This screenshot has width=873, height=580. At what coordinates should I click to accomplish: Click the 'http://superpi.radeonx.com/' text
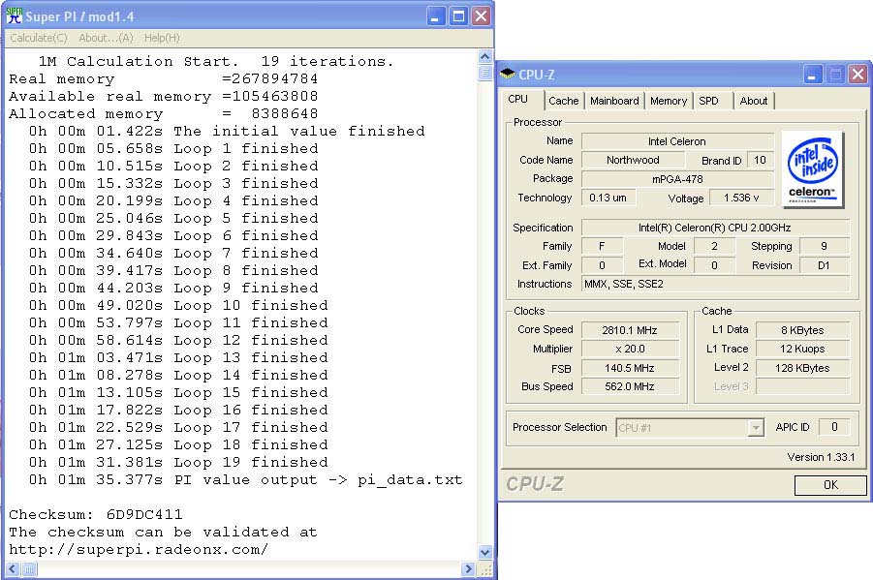(x=139, y=549)
